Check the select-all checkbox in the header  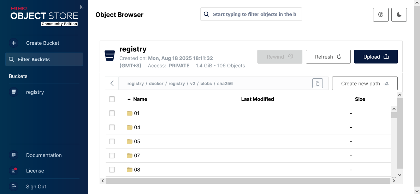pyautogui.click(x=112, y=99)
